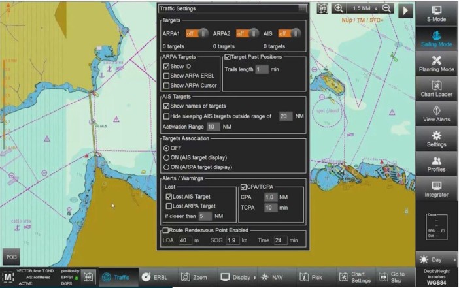
Task: Select ON (ARPA target display) radio
Action: click(166, 167)
